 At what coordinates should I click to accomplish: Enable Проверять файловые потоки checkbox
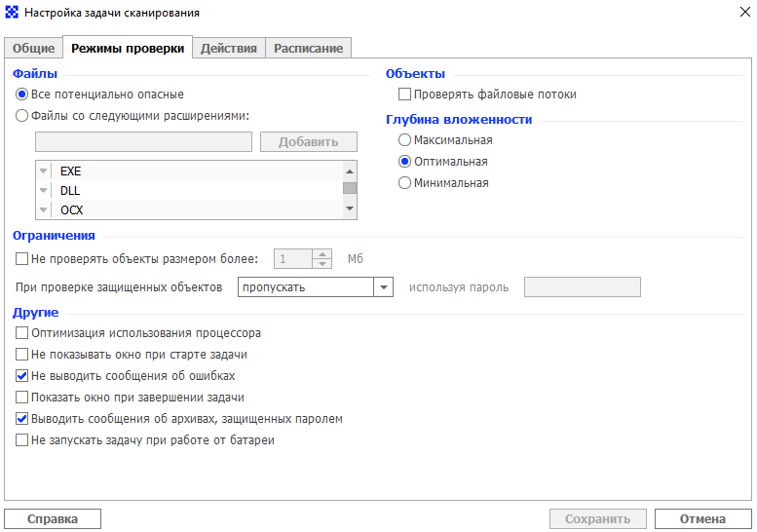click(404, 95)
